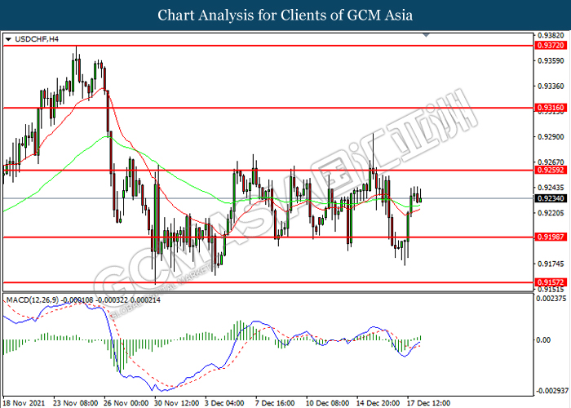Click the 0.91572 support price label
Viewport: 571px width, 408px height.
(x=551, y=282)
